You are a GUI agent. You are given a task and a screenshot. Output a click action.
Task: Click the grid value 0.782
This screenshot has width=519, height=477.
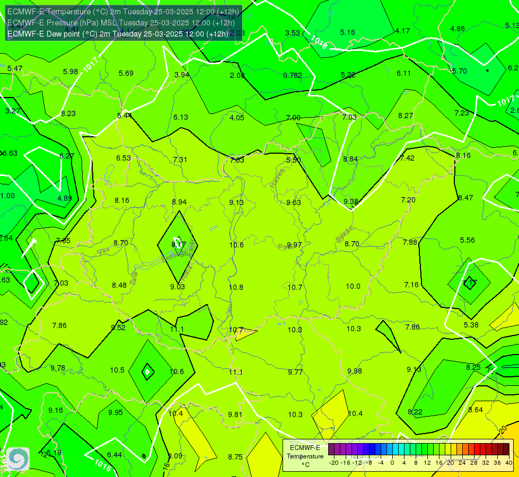click(293, 75)
